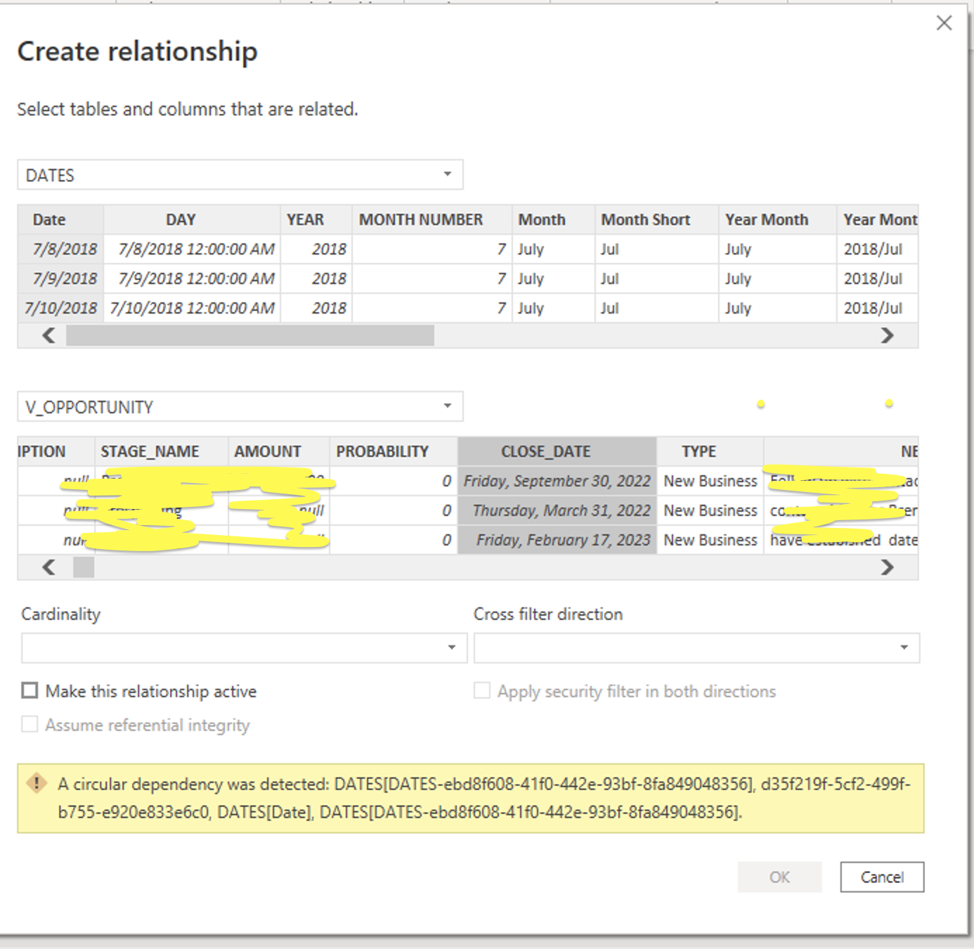974x949 pixels.
Task: Close the Create relationship dialog
Action: (x=944, y=23)
